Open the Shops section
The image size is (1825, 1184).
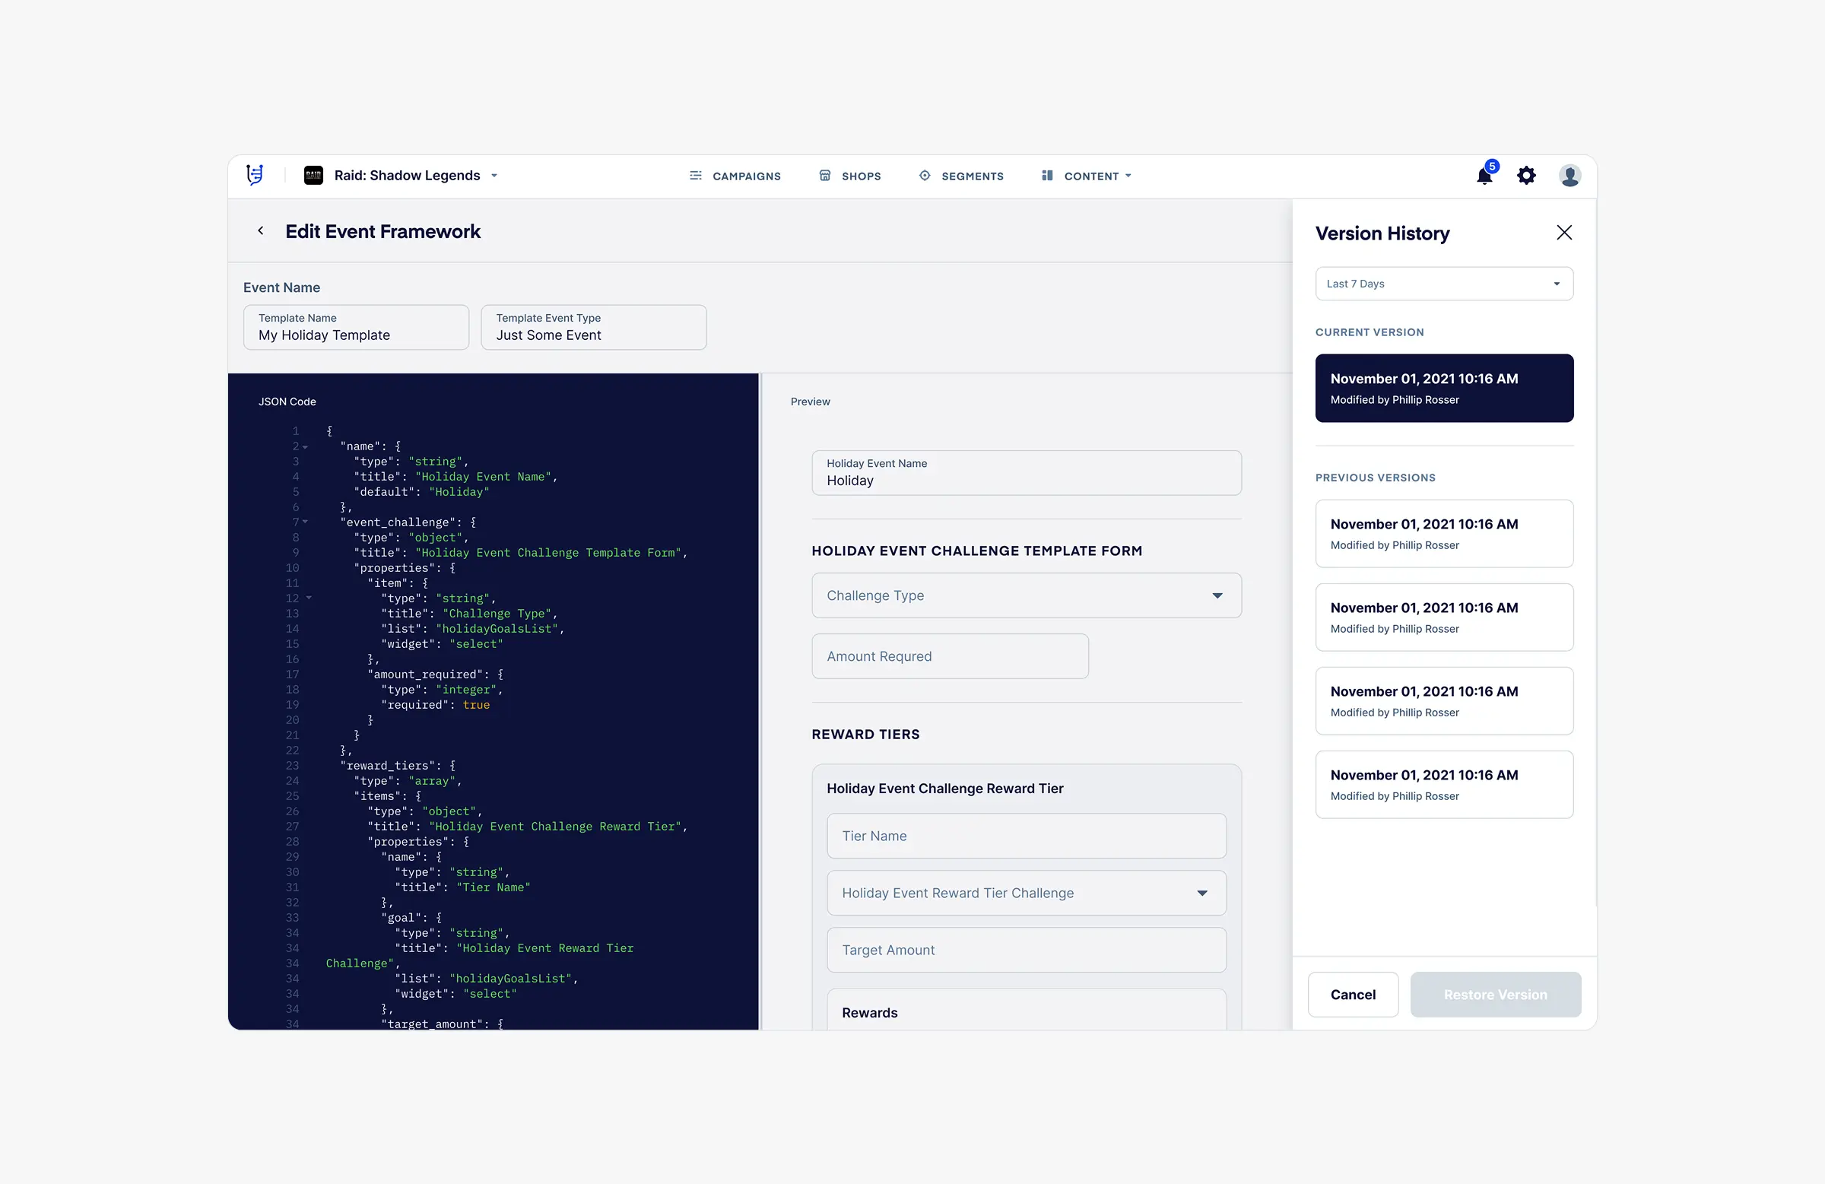click(849, 176)
